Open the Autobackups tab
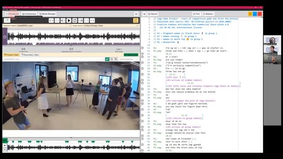 pyautogui.click(x=29, y=14)
